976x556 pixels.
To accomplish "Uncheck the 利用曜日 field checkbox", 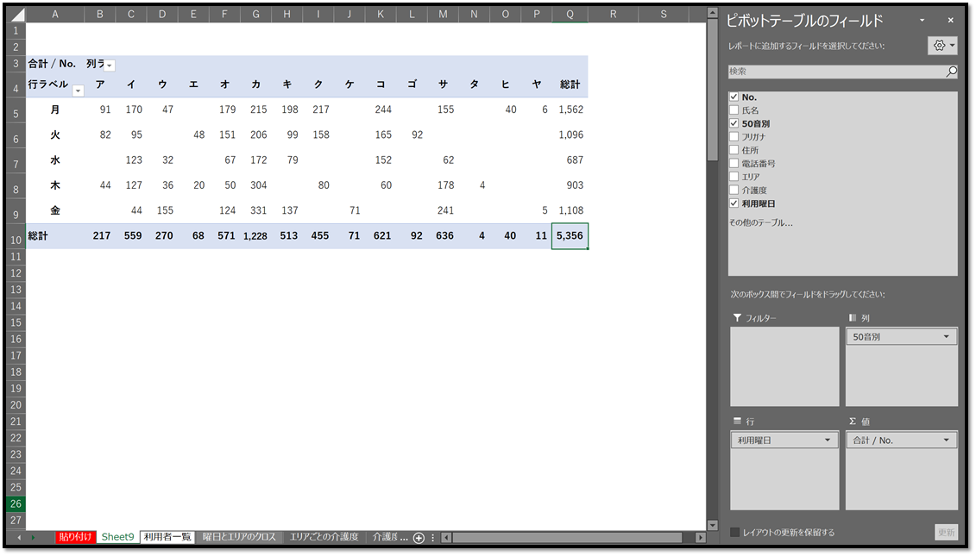I will pos(734,203).
